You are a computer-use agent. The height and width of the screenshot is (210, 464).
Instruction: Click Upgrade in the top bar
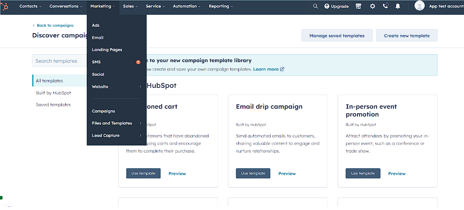(x=337, y=6)
